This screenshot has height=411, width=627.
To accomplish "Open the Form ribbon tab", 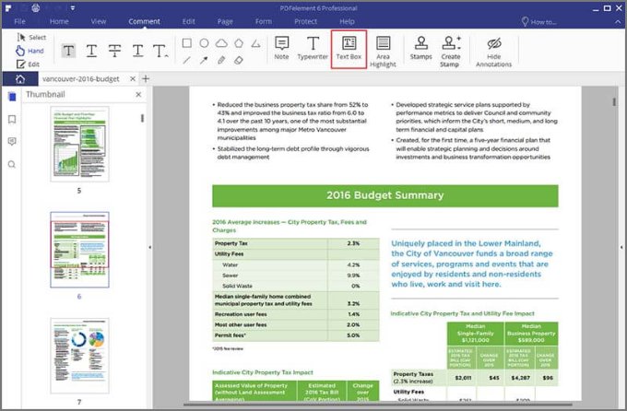I will click(264, 21).
